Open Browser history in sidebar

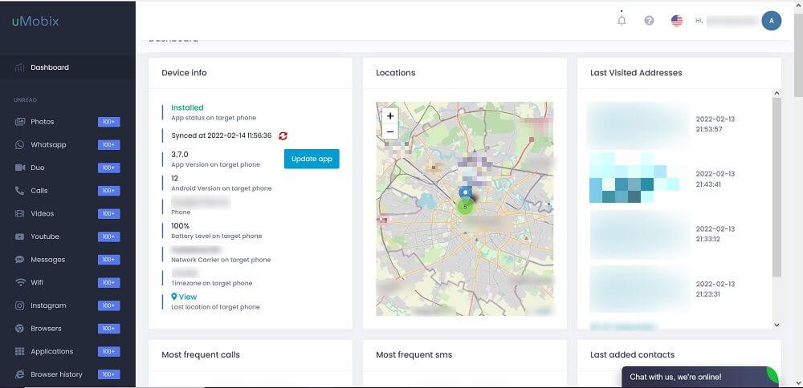56,374
